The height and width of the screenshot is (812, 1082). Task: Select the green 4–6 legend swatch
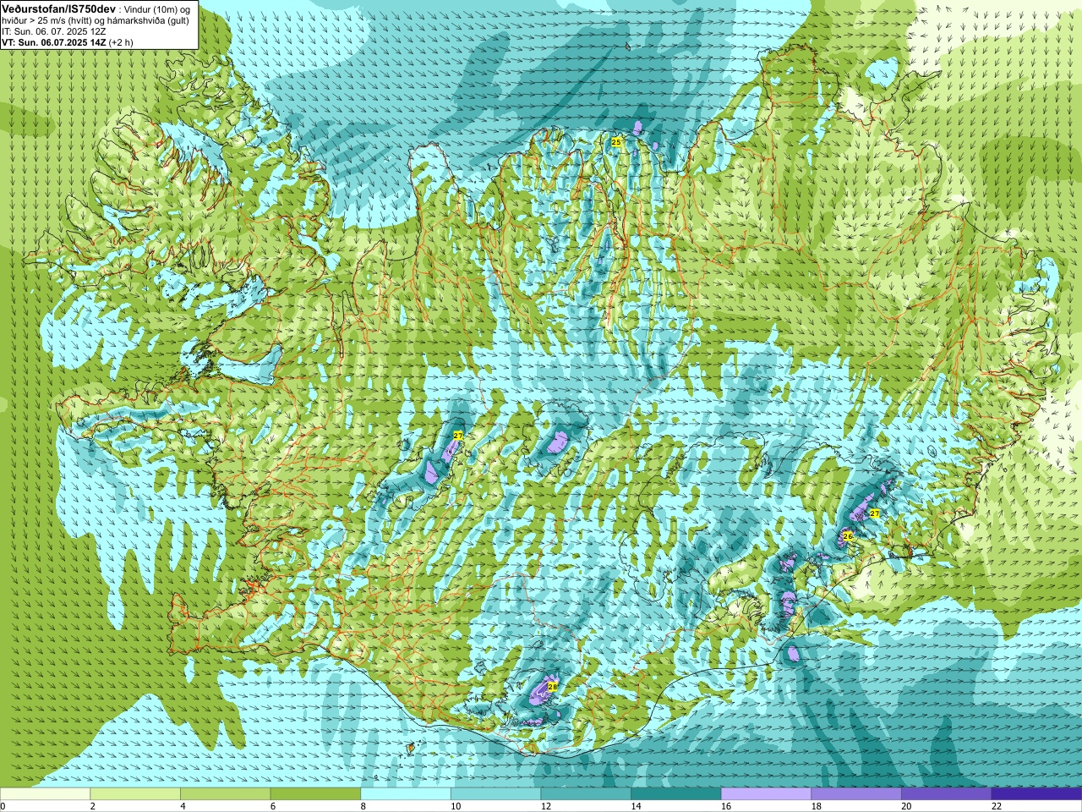tap(225, 794)
